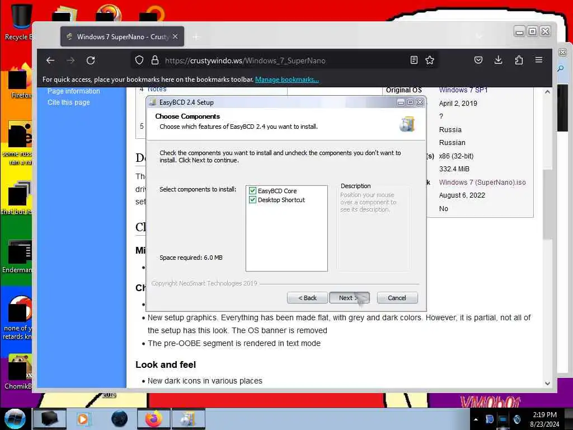Screen dimensions: 573x430
Task: Click the vertical scrollbar thumb in Firefox
Action: click(x=547, y=204)
